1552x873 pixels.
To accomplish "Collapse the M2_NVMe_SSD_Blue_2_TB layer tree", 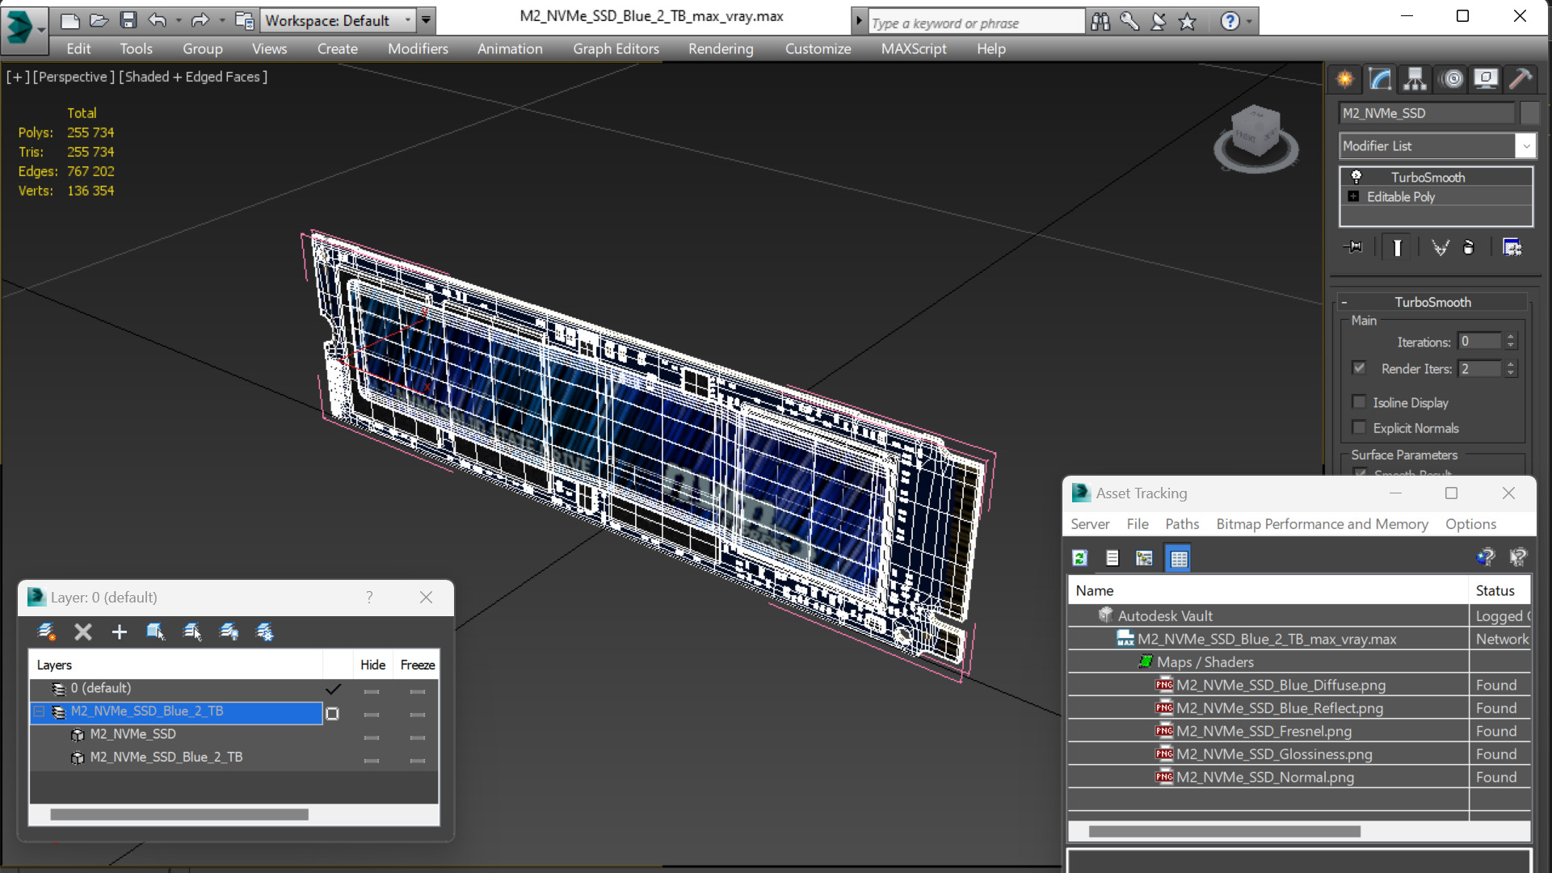I will pyautogui.click(x=39, y=711).
